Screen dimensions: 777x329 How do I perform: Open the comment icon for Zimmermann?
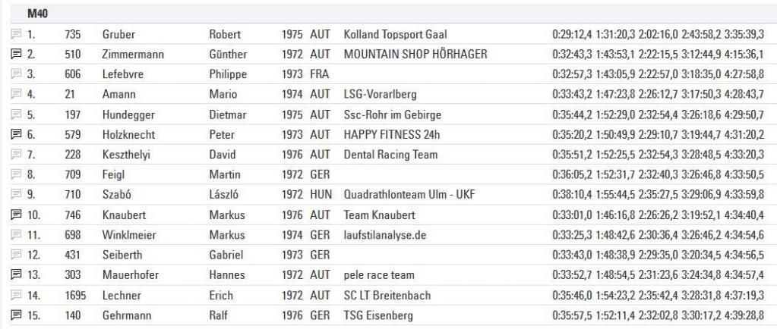pos(15,55)
